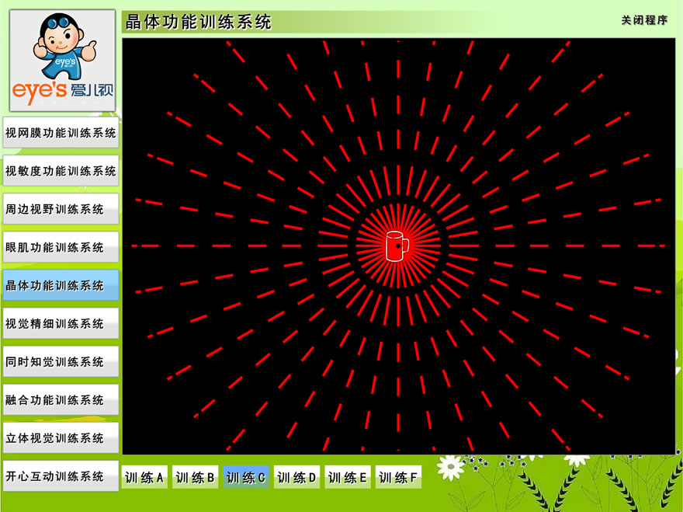
Task: Open 融合功能训练系统 module
Action: coord(61,399)
